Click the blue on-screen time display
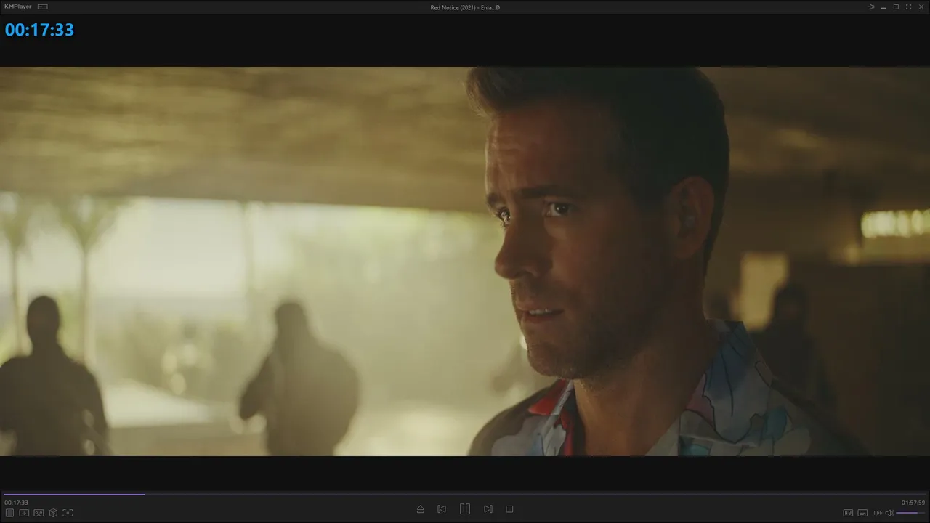 click(x=39, y=30)
